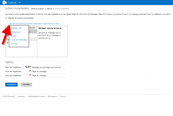Cancel with the Annuler button

(x=26, y=84)
